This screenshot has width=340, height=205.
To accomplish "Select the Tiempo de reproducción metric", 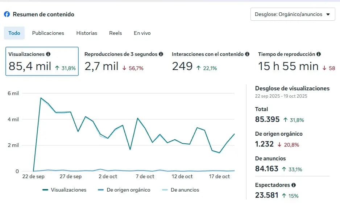I will coord(296,61).
